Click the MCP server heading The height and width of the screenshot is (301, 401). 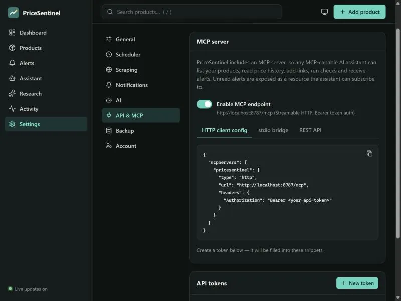(x=213, y=42)
